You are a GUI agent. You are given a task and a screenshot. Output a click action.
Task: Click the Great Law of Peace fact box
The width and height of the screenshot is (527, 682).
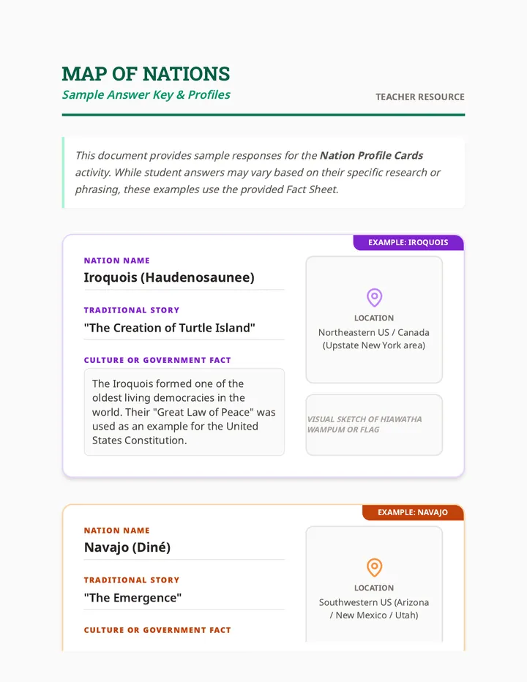pyautogui.click(x=184, y=412)
